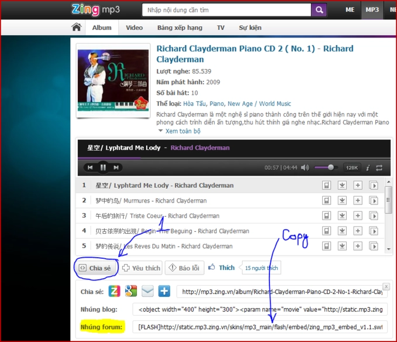This screenshot has width=397, height=342.
Task: Select the Nhúng blog embed code field
Action: point(260,309)
